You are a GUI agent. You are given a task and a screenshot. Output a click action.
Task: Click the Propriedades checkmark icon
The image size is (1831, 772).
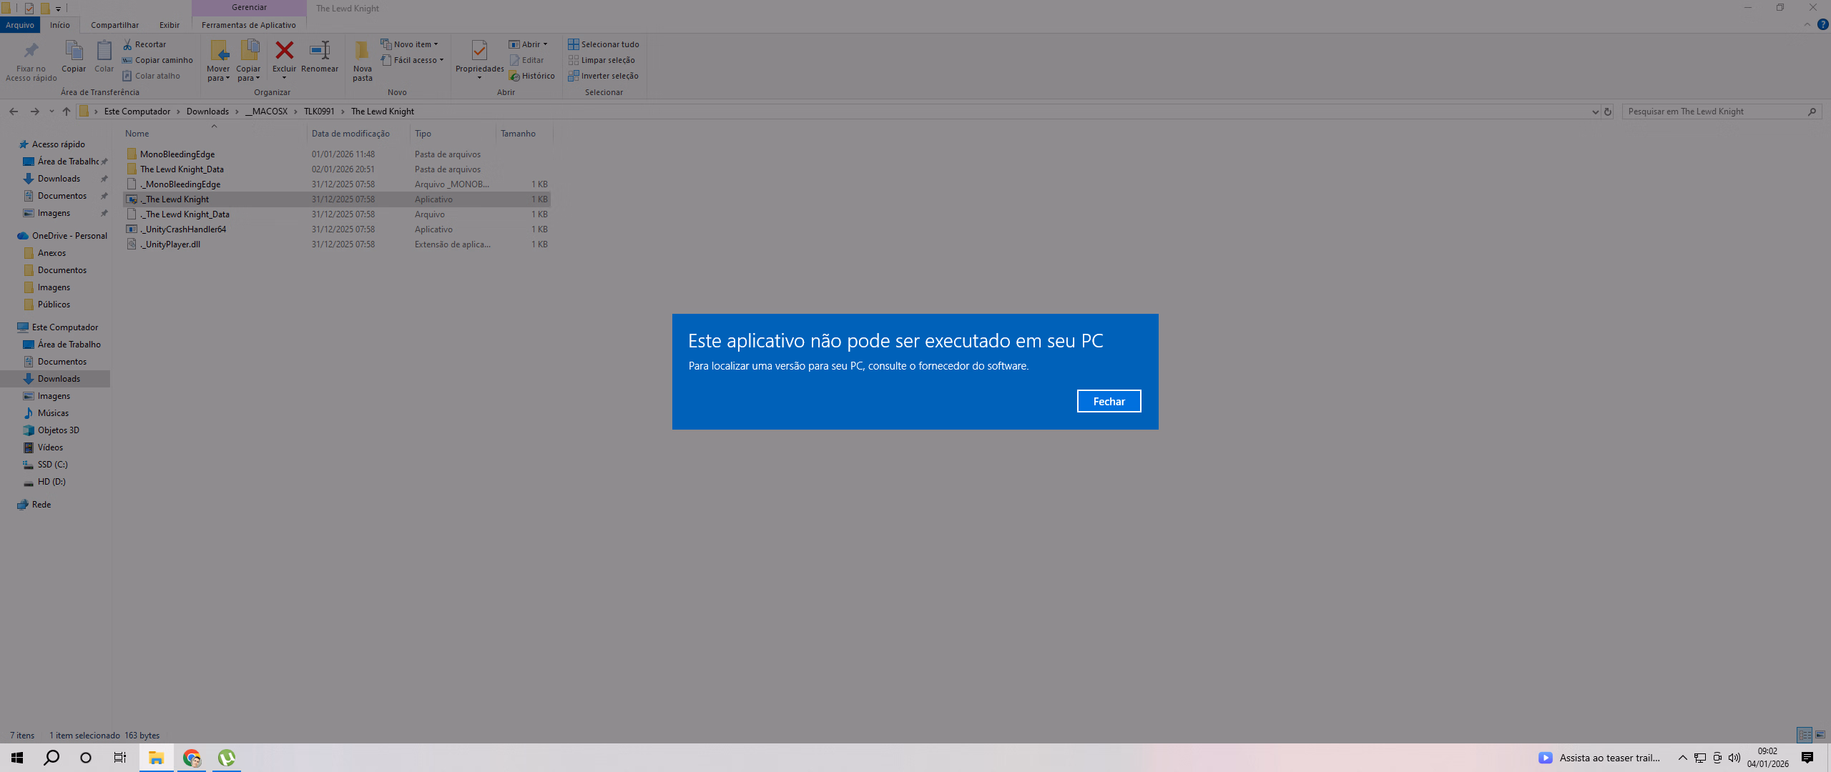pos(479,50)
